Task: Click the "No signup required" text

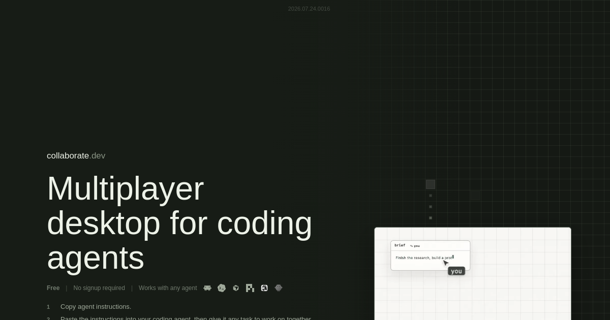Action: [x=99, y=288]
